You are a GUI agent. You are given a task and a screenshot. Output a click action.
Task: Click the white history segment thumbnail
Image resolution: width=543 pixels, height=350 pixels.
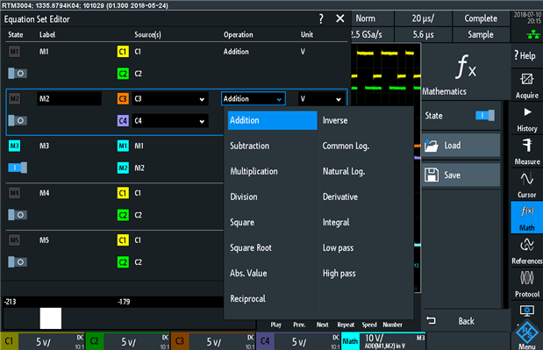click(x=51, y=318)
